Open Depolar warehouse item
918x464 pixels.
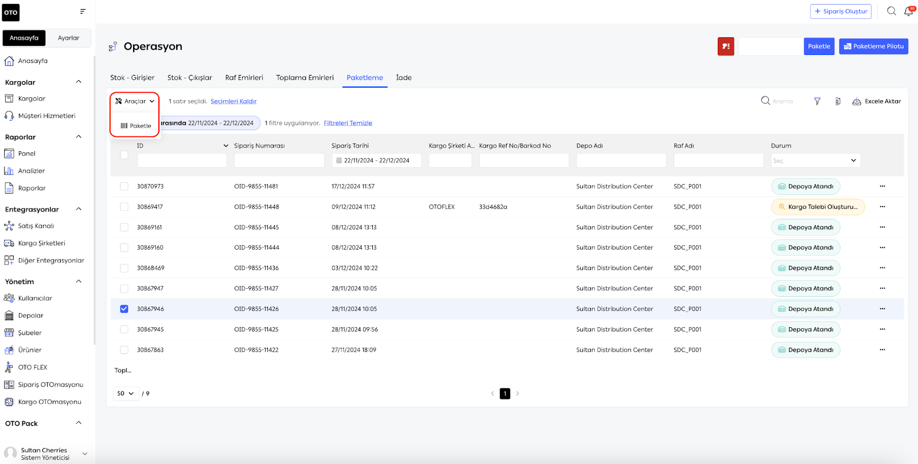[x=24, y=315]
